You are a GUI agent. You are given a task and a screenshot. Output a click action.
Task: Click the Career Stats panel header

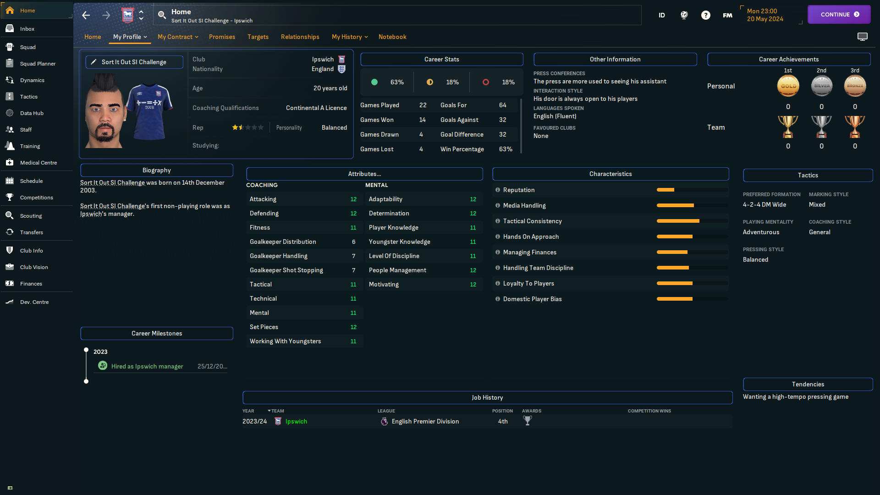pos(441,59)
